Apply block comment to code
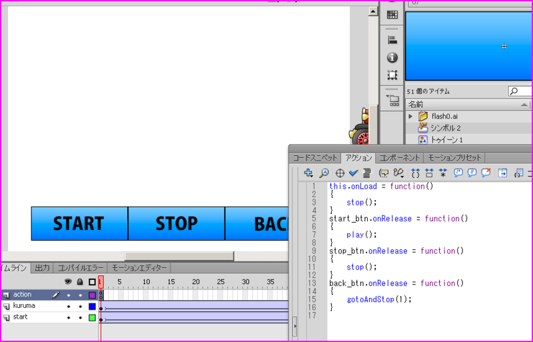 click(x=458, y=173)
